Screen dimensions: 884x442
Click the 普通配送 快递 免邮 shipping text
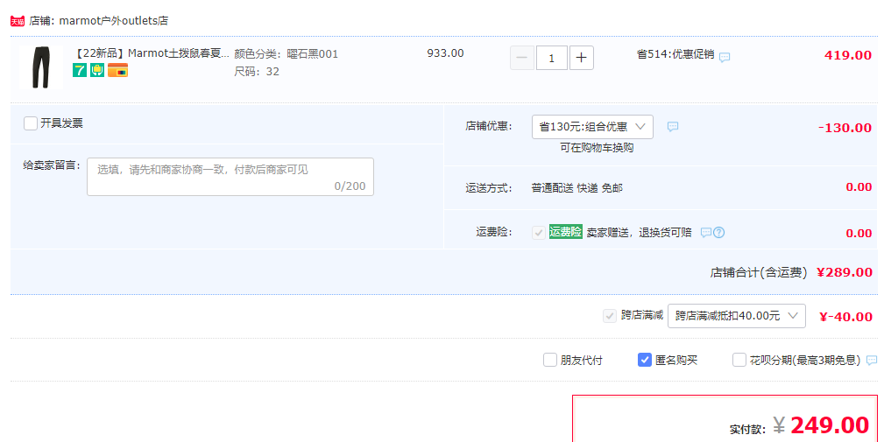click(x=576, y=188)
